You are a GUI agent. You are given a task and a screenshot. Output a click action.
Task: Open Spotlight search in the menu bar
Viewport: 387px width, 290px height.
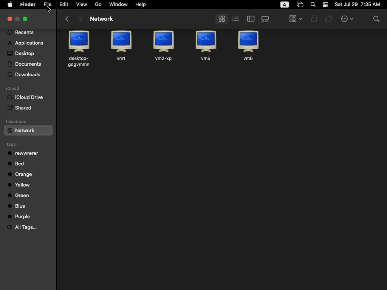[313, 5]
